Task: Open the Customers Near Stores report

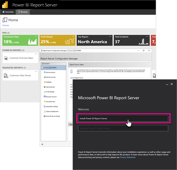Action: (x=20, y=75)
